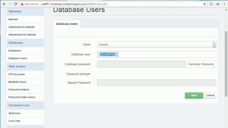The image size is (228, 128).
Task: Bookmark this page with the star icon
Action: [x=204, y=4]
